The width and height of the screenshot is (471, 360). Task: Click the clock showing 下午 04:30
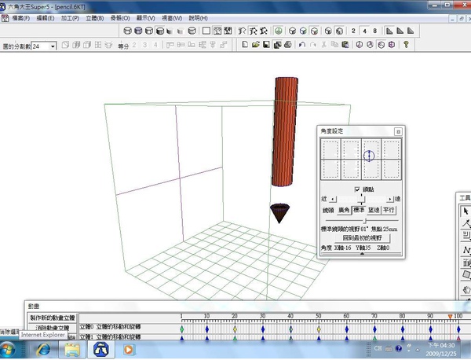(x=441, y=345)
